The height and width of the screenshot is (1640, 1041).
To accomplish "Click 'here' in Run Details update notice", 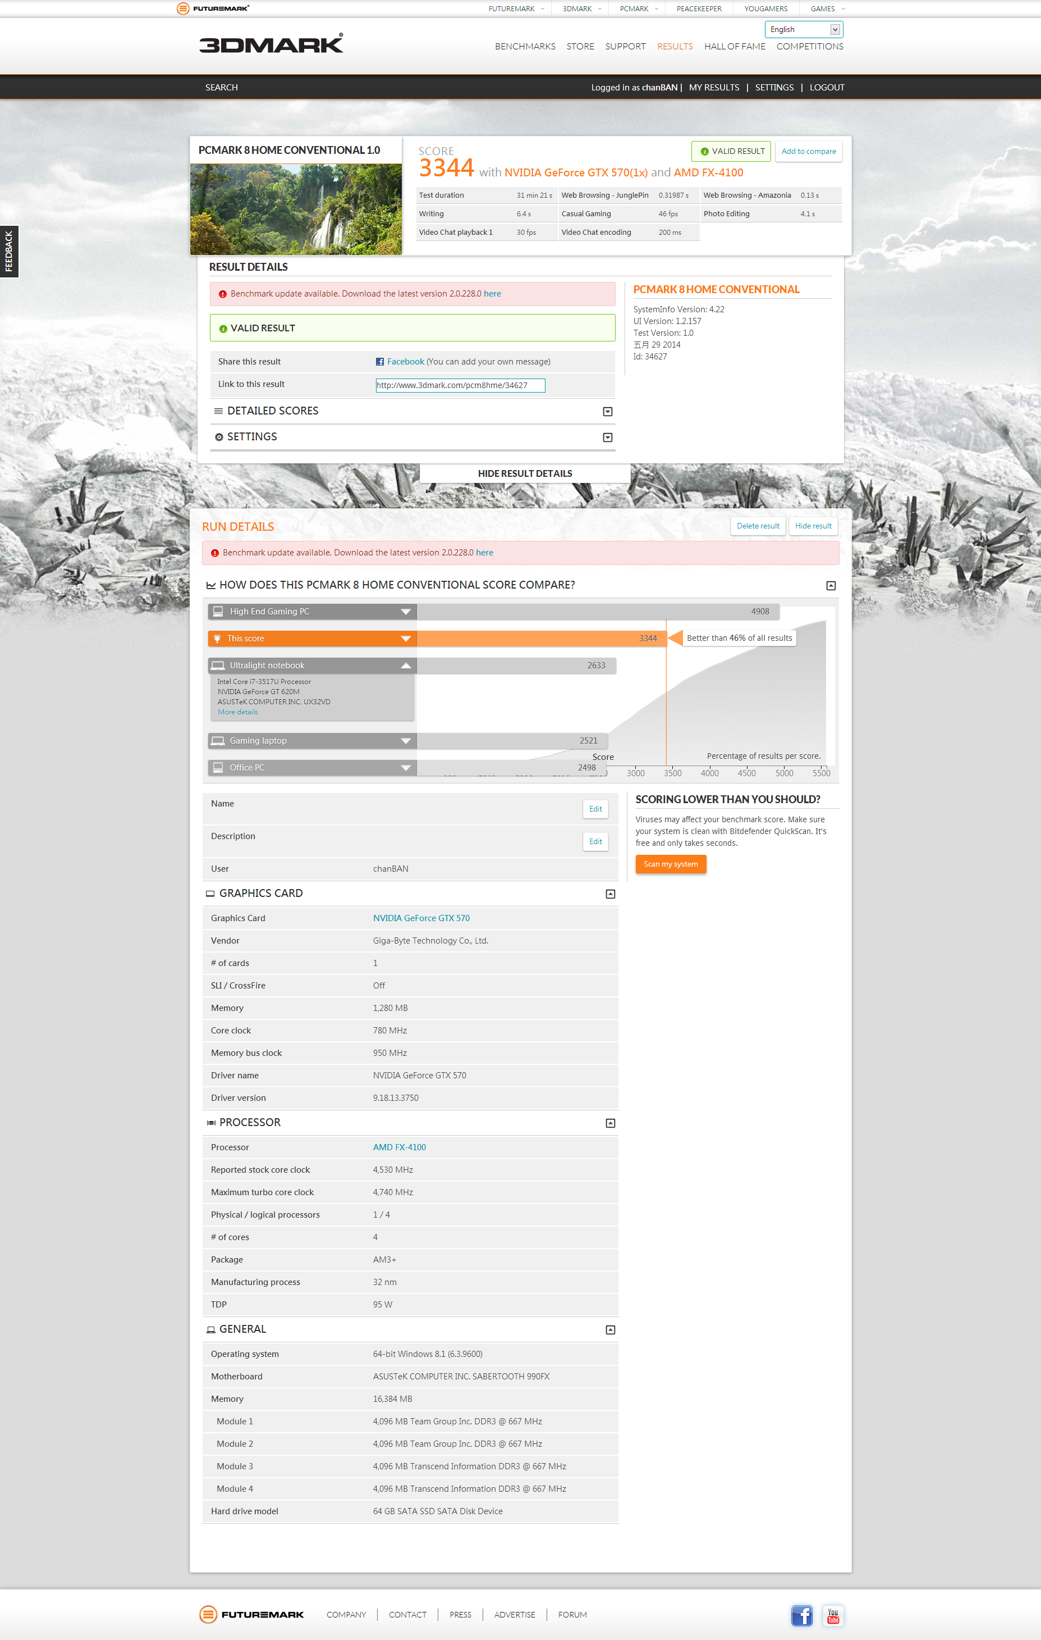I will 484,552.
